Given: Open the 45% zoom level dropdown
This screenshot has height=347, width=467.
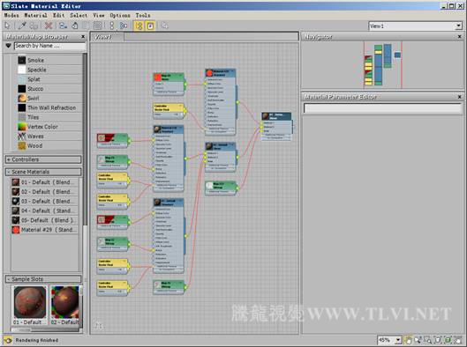Looking at the screenshot, I should tap(398, 340).
